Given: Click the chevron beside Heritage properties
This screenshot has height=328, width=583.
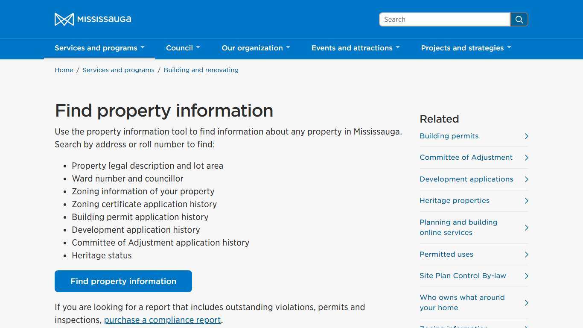Looking at the screenshot, I should click(x=526, y=200).
